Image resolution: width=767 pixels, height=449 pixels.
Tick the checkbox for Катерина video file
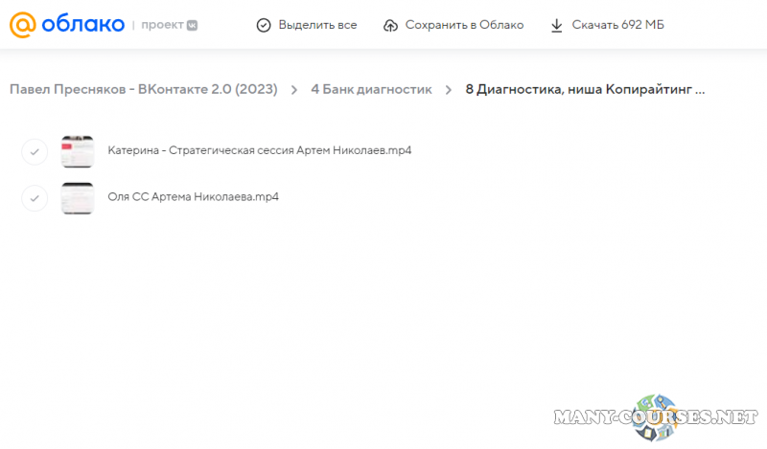tap(35, 151)
